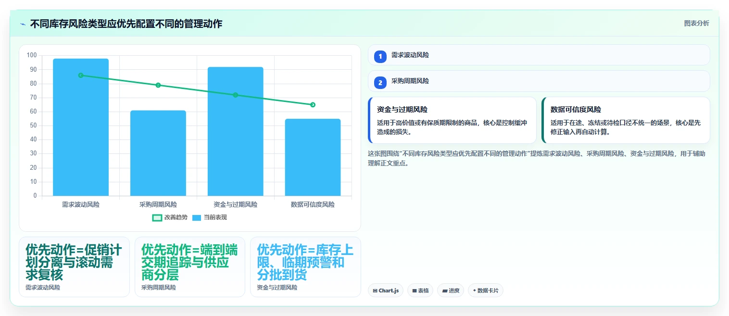Click the 数据卡片 tag chip
The image size is (729, 316).
click(x=486, y=291)
